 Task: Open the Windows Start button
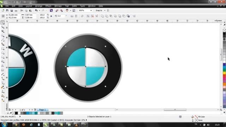click(x=4, y=125)
